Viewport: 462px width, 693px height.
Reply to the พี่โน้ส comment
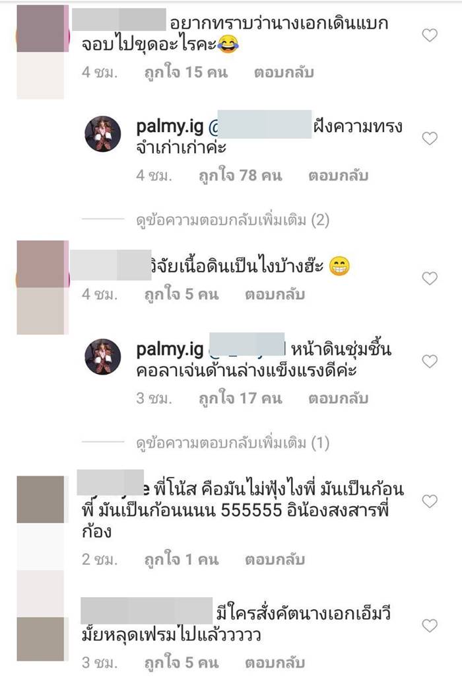275,560
